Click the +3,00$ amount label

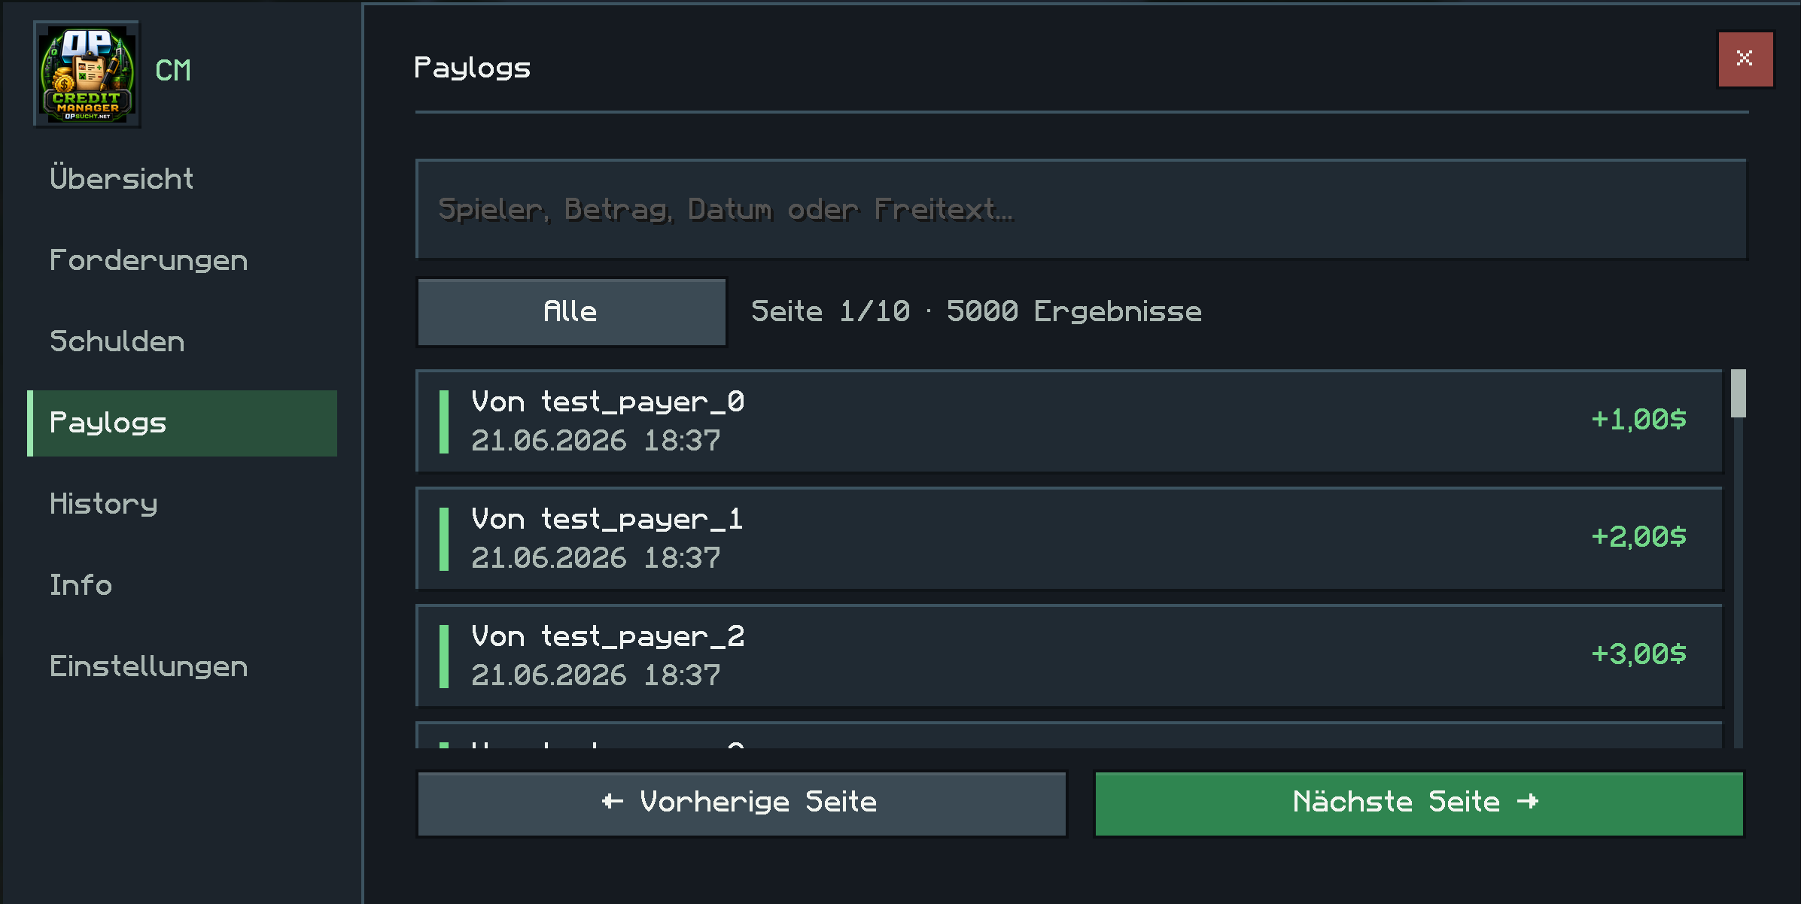(x=1638, y=654)
